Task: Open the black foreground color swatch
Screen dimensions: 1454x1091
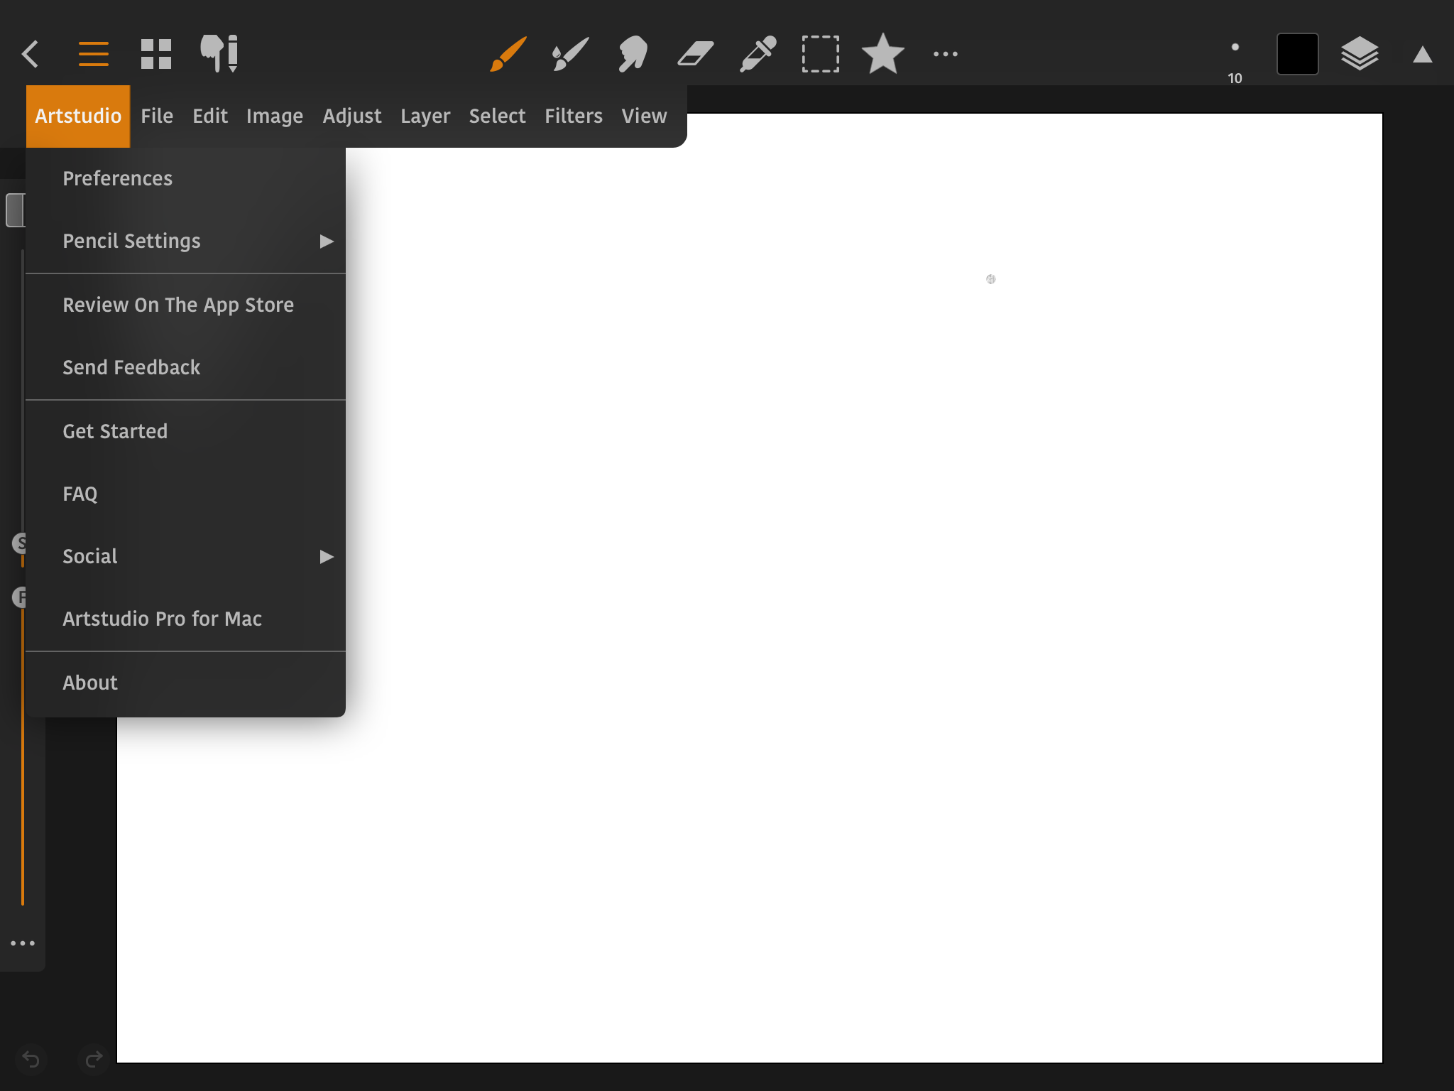Action: [1297, 54]
